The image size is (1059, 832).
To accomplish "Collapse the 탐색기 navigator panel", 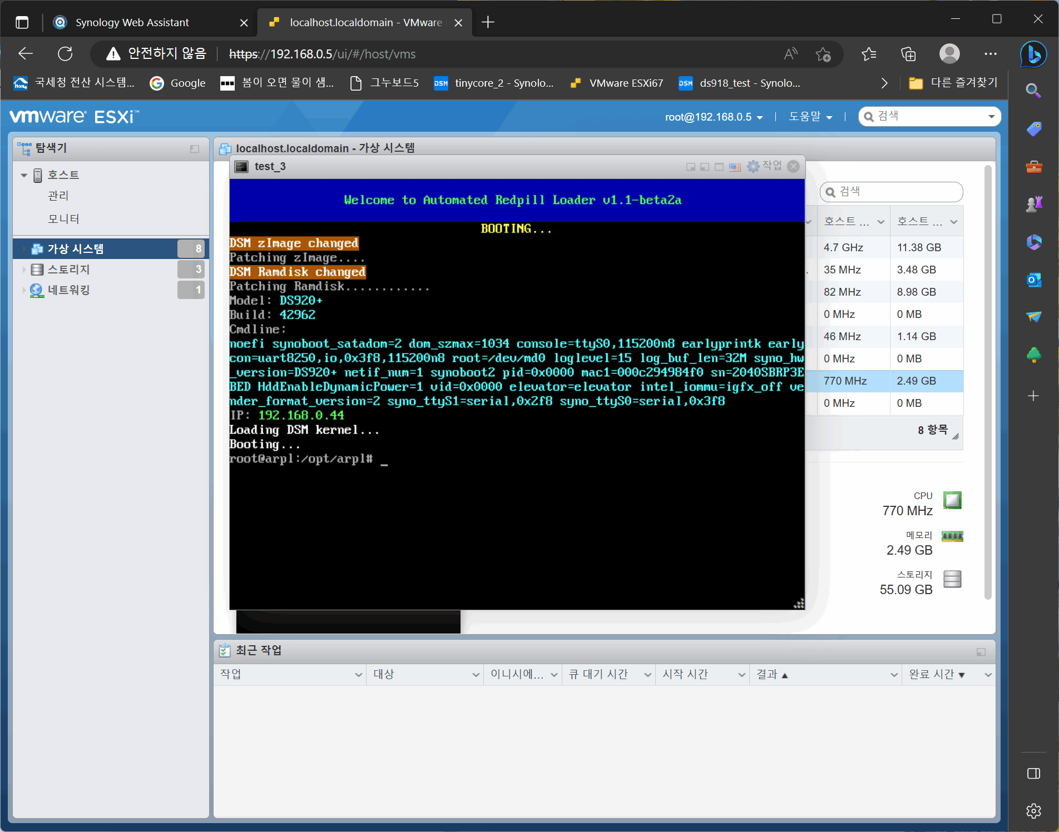I will (195, 149).
